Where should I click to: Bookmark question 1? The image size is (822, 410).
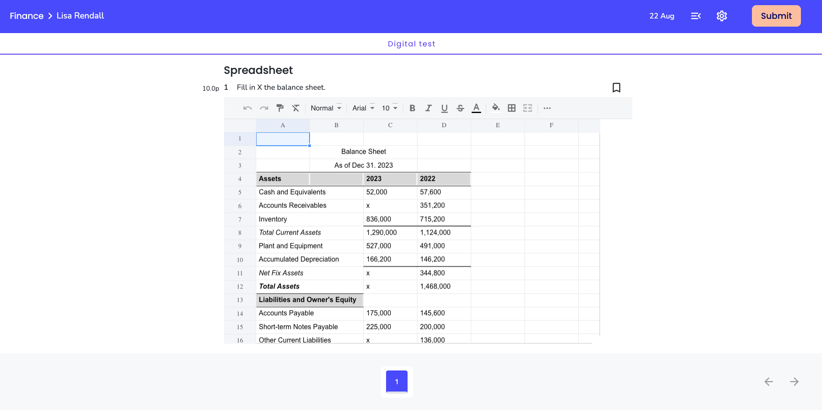[616, 88]
